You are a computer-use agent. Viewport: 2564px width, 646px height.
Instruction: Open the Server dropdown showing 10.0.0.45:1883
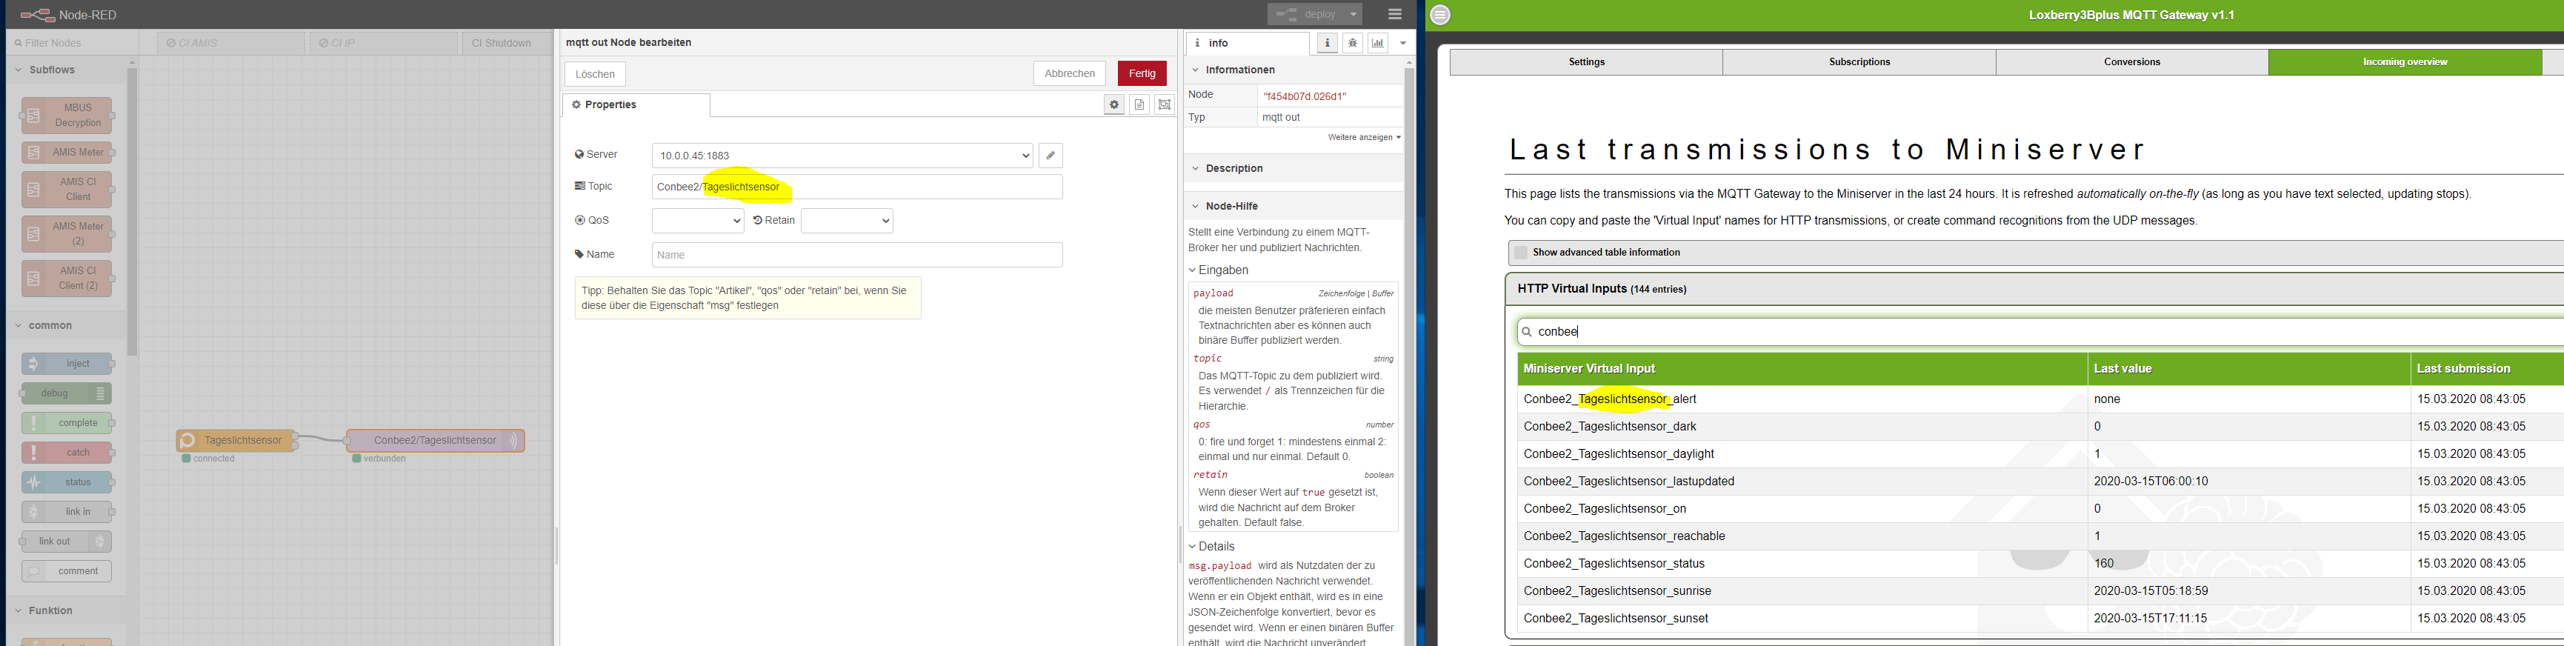coord(842,156)
